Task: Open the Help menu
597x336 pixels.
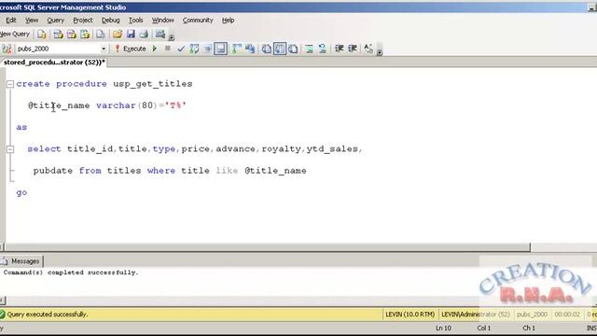Action: click(228, 21)
